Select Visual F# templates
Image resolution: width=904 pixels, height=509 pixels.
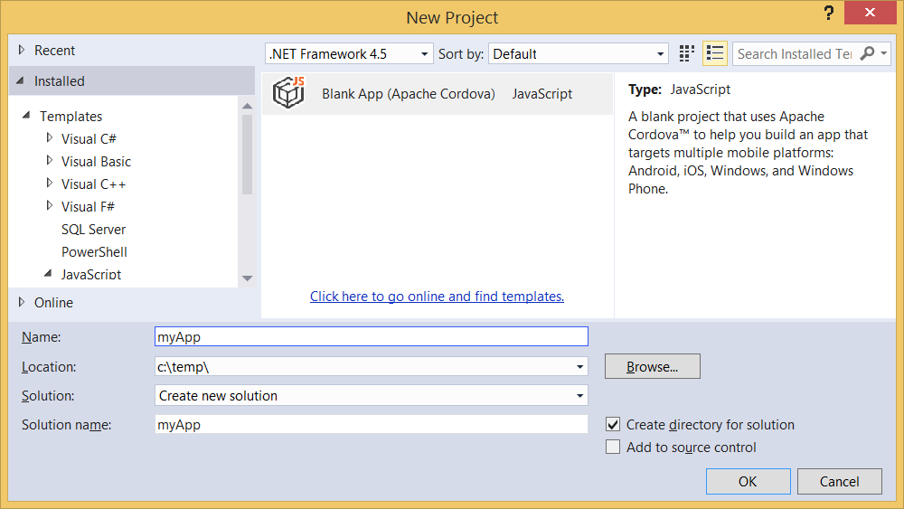88,206
